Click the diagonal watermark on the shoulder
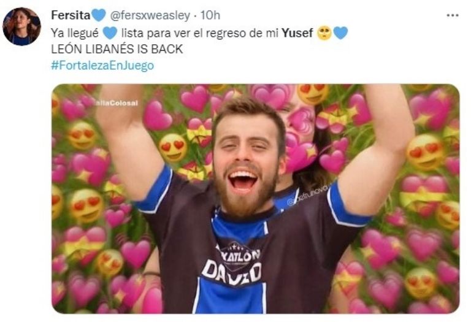This screenshot has height=322, width=471. pos(308,195)
